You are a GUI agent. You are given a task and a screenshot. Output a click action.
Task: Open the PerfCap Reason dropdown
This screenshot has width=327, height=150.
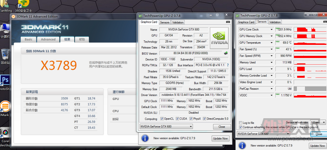tap(272, 89)
